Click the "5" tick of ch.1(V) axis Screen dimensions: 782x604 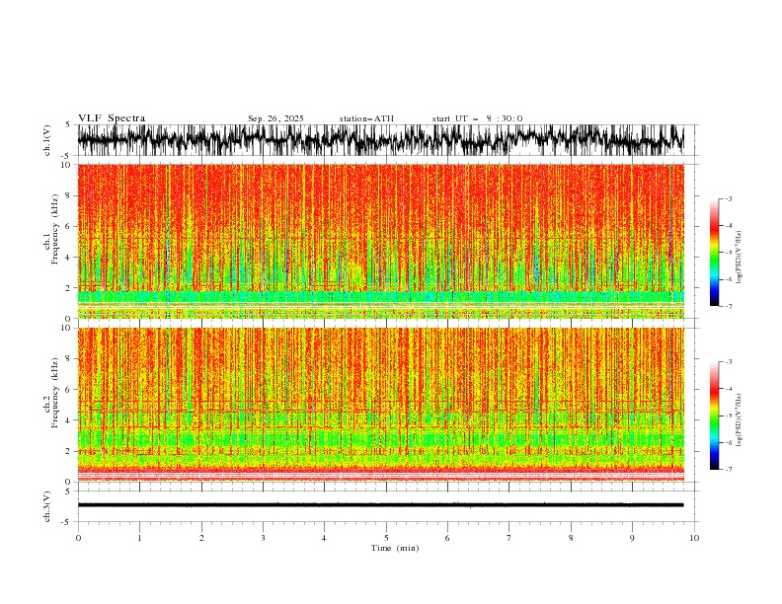point(68,125)
